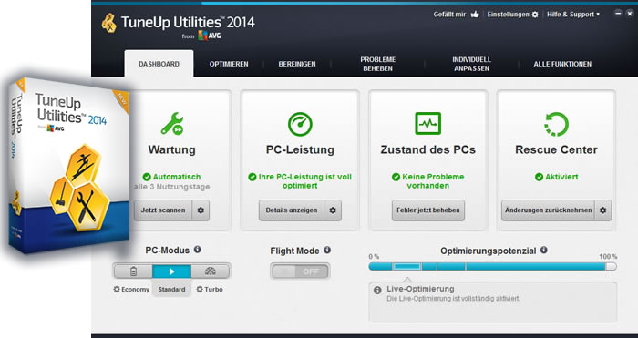Click the 'Aktiviert' status text
638x338 pixels.
(562, 177)
